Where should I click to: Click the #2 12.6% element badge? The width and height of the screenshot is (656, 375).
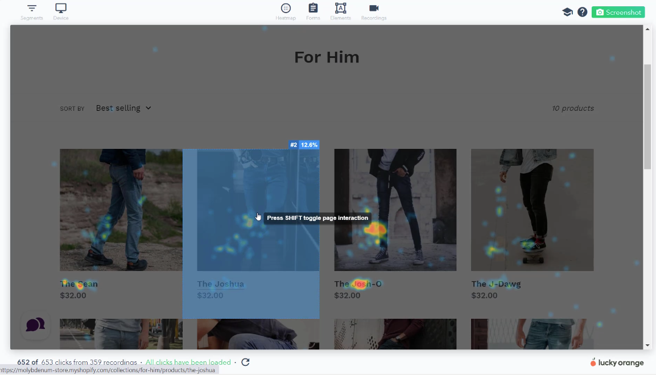[304, 145]
